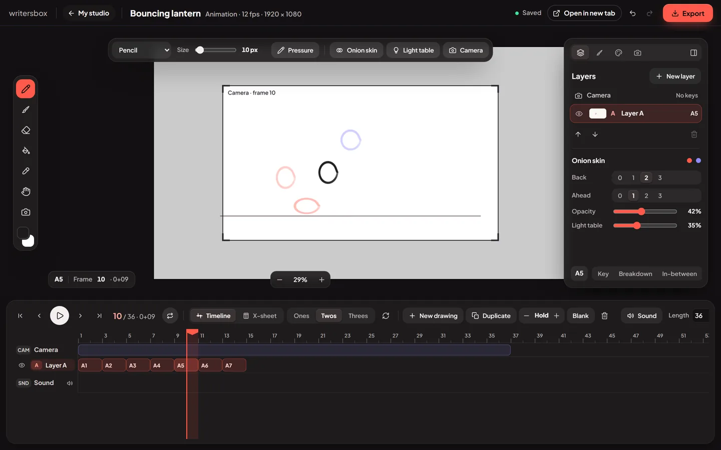721x450 pixels.
Task: Toggle Onion skin in top toolbar
Action: 356,50
